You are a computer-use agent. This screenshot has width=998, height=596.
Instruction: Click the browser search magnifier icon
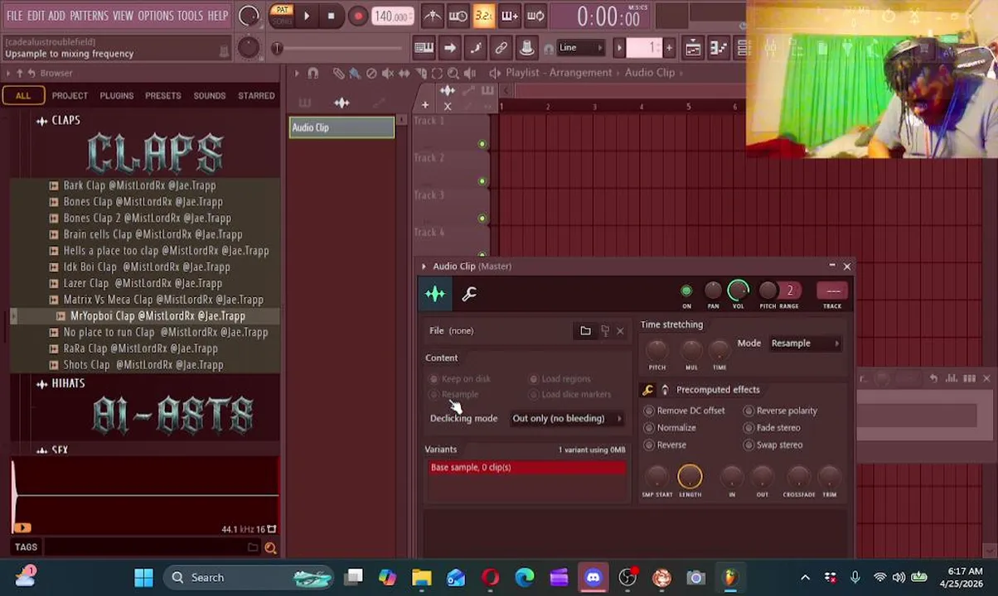[x=270, y=547]
